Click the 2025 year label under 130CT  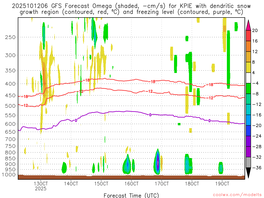(x=41, y=189)
